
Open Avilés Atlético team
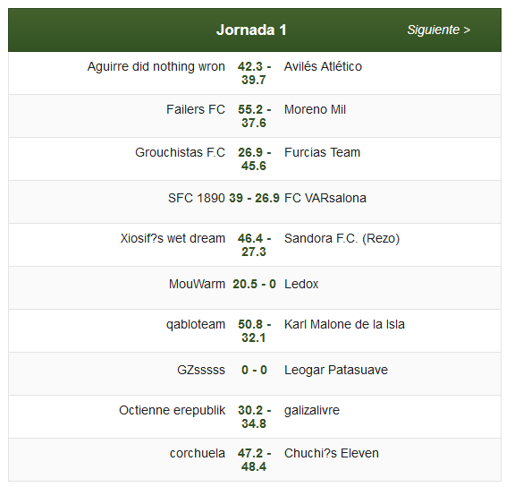pyautogui.click(x=323, y=66)
